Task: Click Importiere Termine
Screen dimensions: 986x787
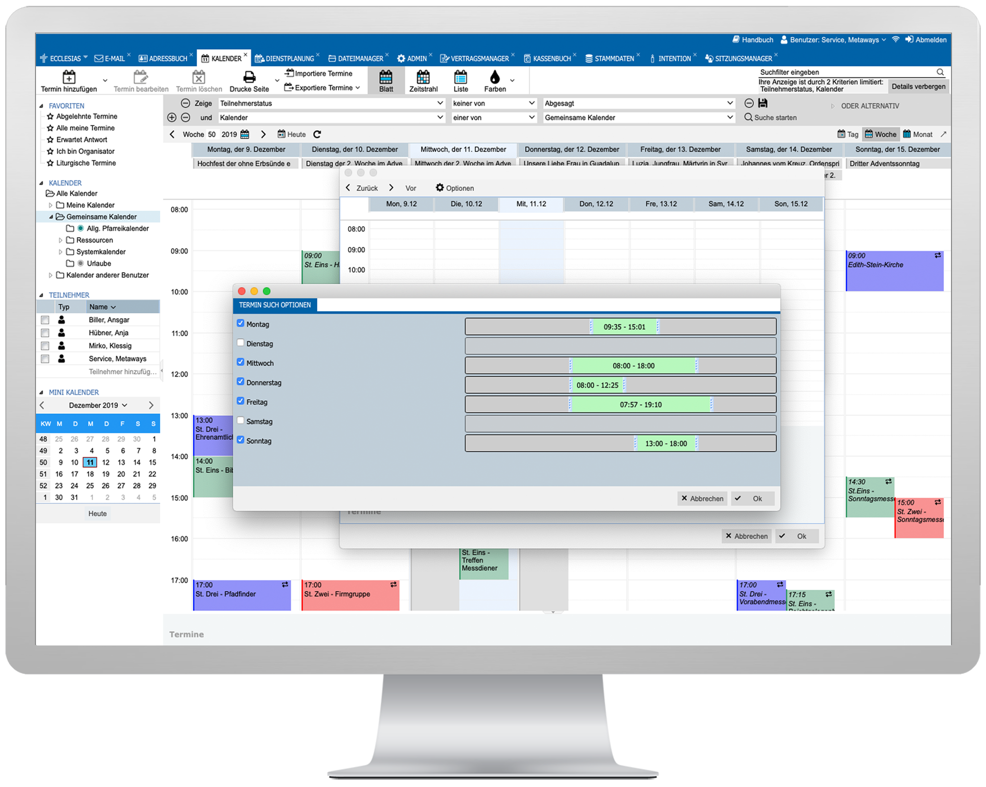Action: (x=318, y=73)
